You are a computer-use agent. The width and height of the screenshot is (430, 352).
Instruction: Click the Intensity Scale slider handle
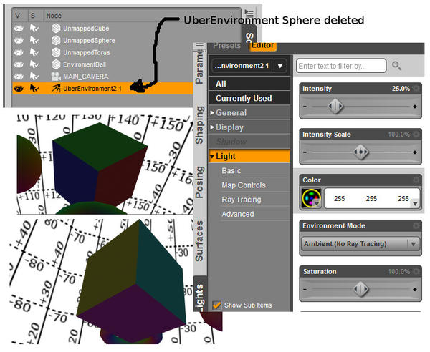tap(360, 152)
